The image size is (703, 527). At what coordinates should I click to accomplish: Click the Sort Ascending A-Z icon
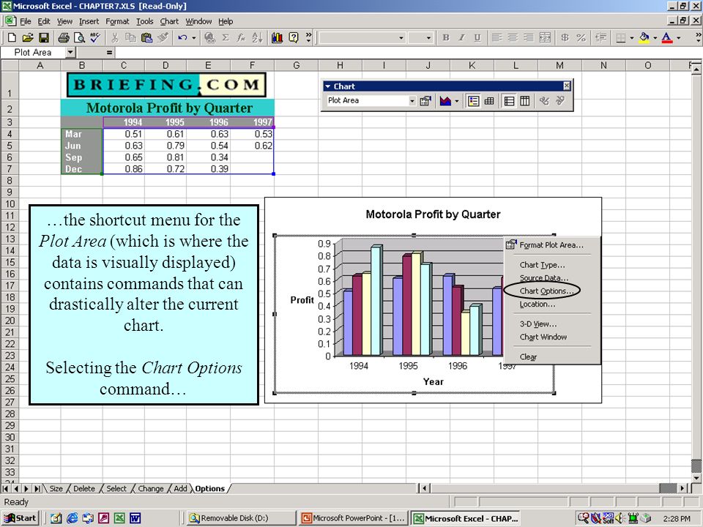(x=257, y=37)
